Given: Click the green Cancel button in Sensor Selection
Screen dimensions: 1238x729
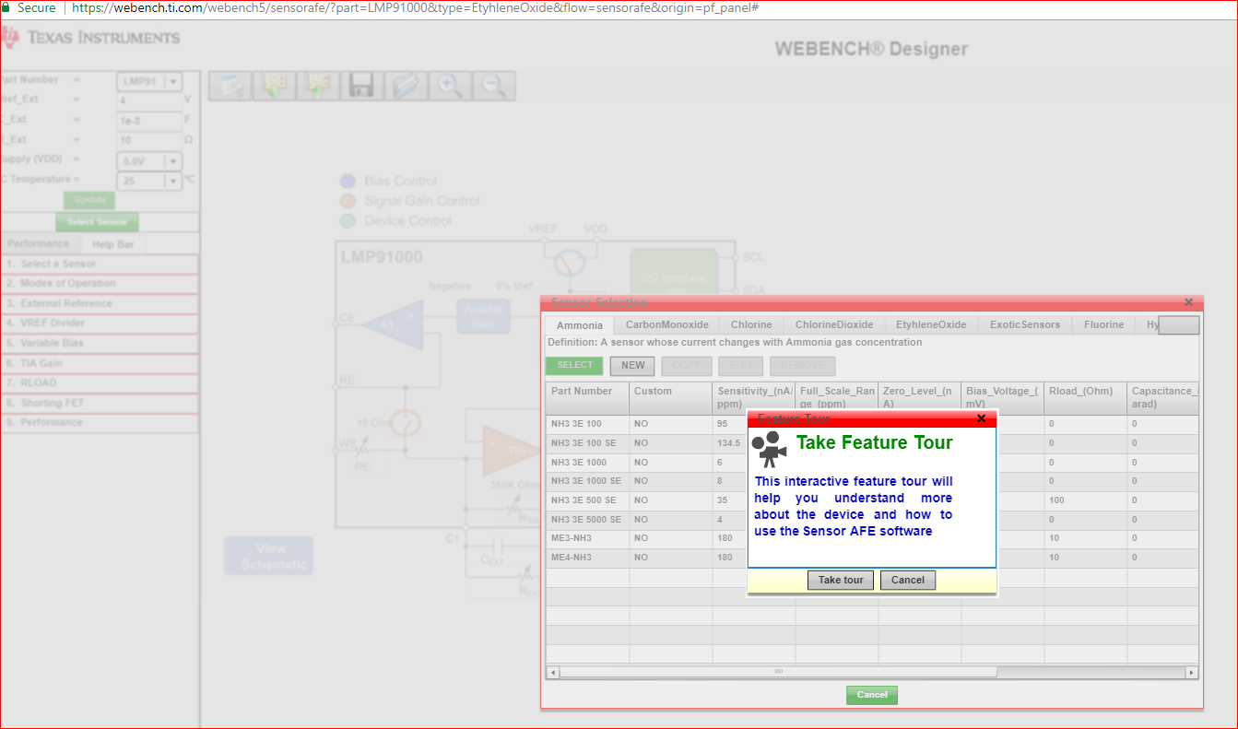Looking at the screenshot, I should [872, 695].
